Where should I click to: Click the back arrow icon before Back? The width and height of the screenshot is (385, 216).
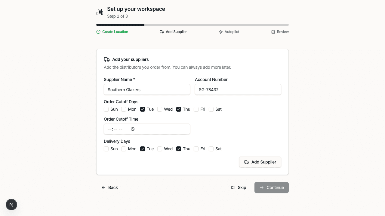tap(103, 187)
